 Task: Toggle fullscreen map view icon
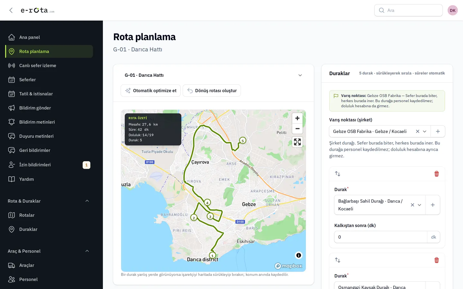(297, 142)
